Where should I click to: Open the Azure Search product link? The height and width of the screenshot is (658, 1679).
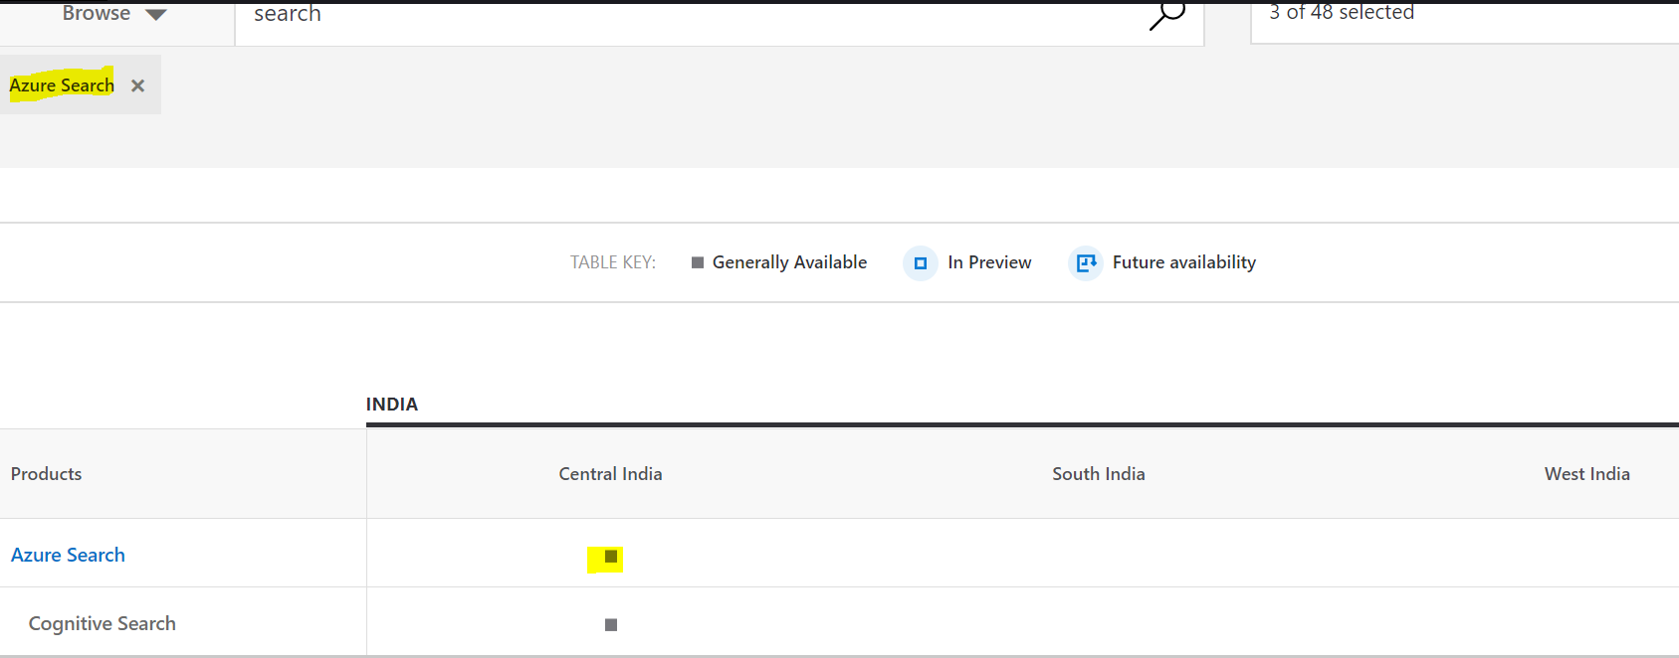[x=68, y=555]
